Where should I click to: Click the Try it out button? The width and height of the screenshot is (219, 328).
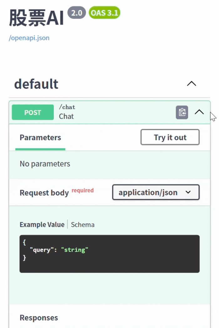[170, 137]
